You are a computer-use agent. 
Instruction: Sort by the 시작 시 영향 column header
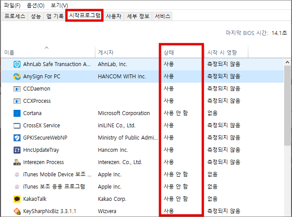coord(222,52)
